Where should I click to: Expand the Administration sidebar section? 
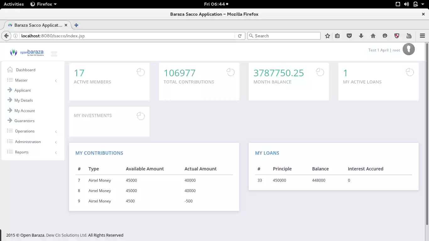(x=28, y=142)
